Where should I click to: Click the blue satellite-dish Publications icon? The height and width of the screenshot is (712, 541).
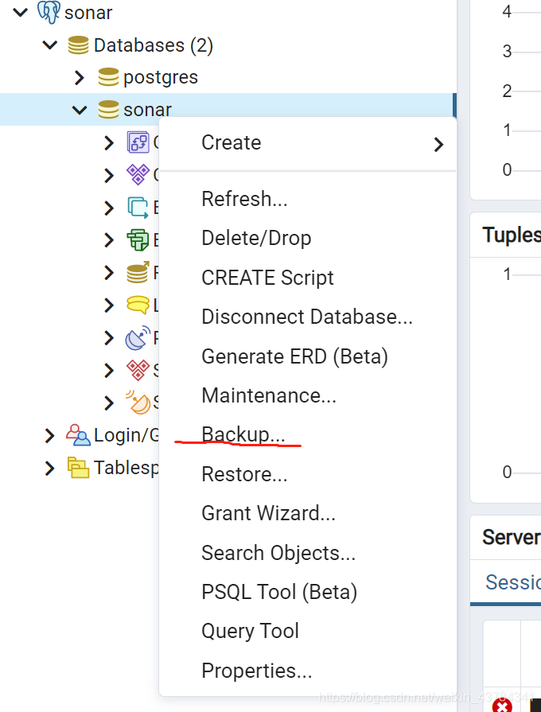click(138, 338)
